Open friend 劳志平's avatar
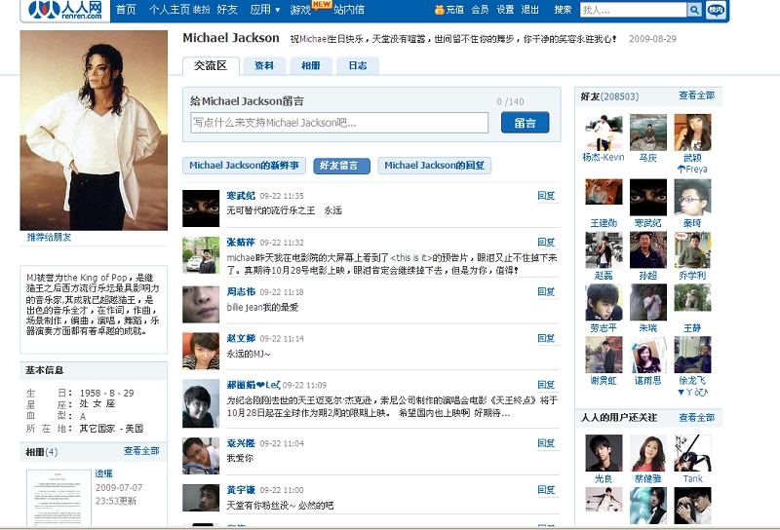Screen dimensions: 780x530 coord(604,302)
